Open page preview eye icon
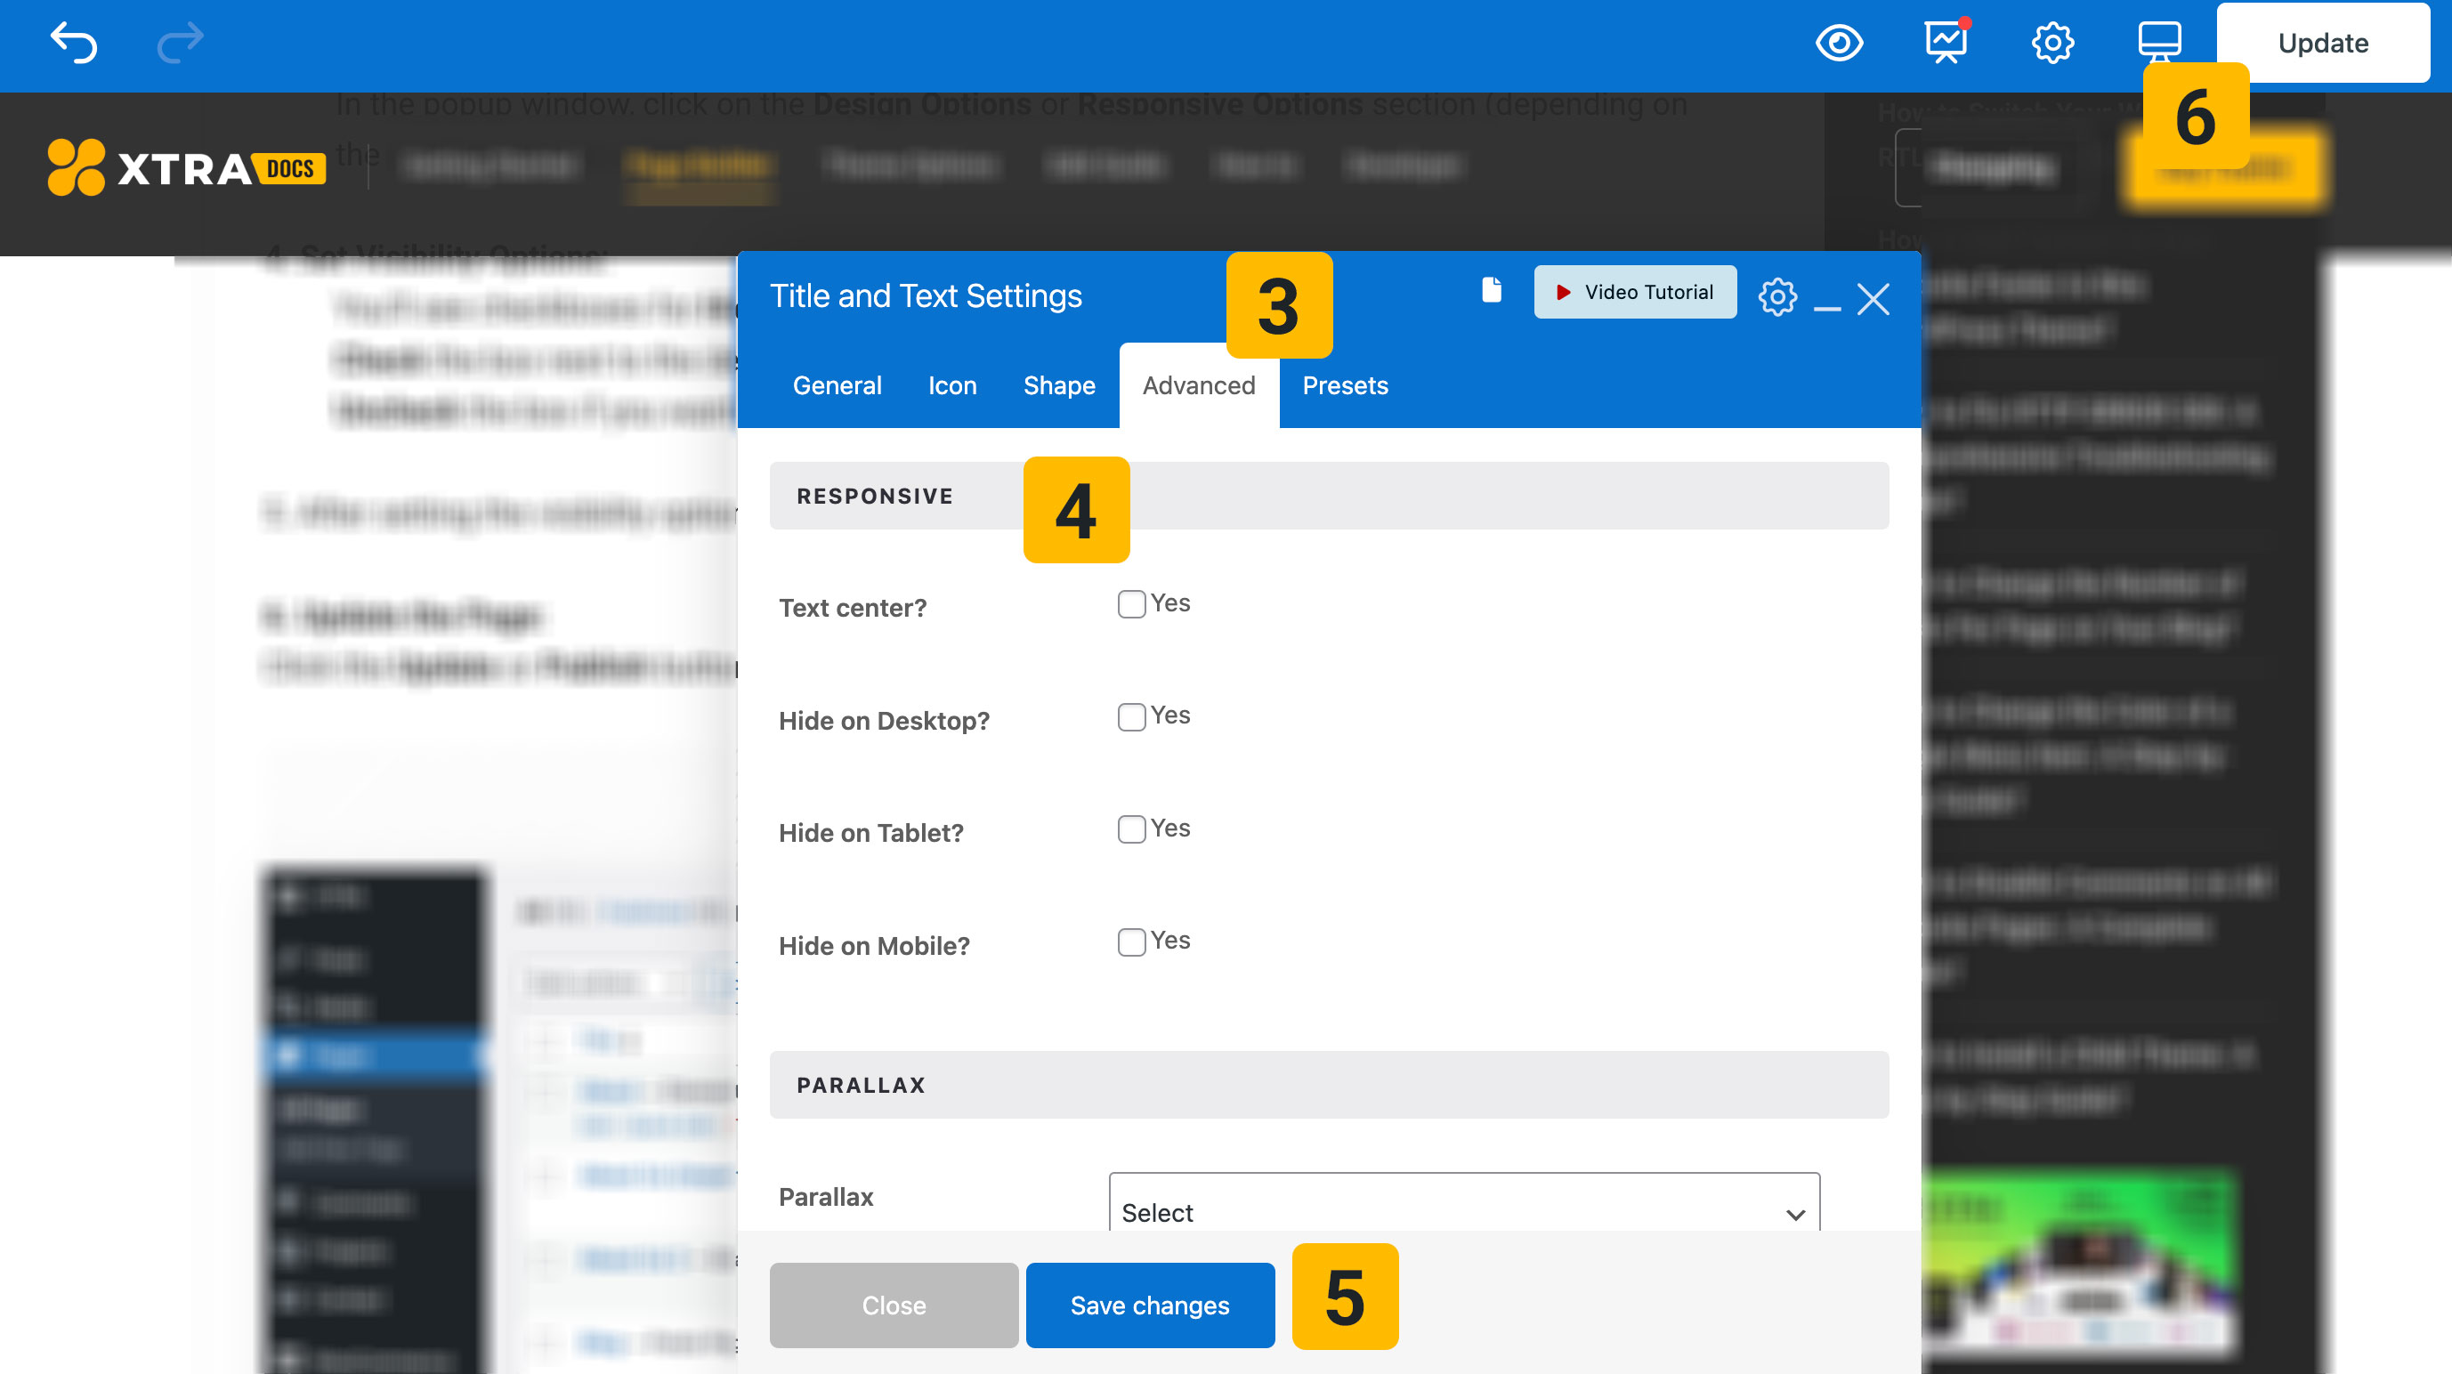2452x1374 pixels. coord(1838,43)
